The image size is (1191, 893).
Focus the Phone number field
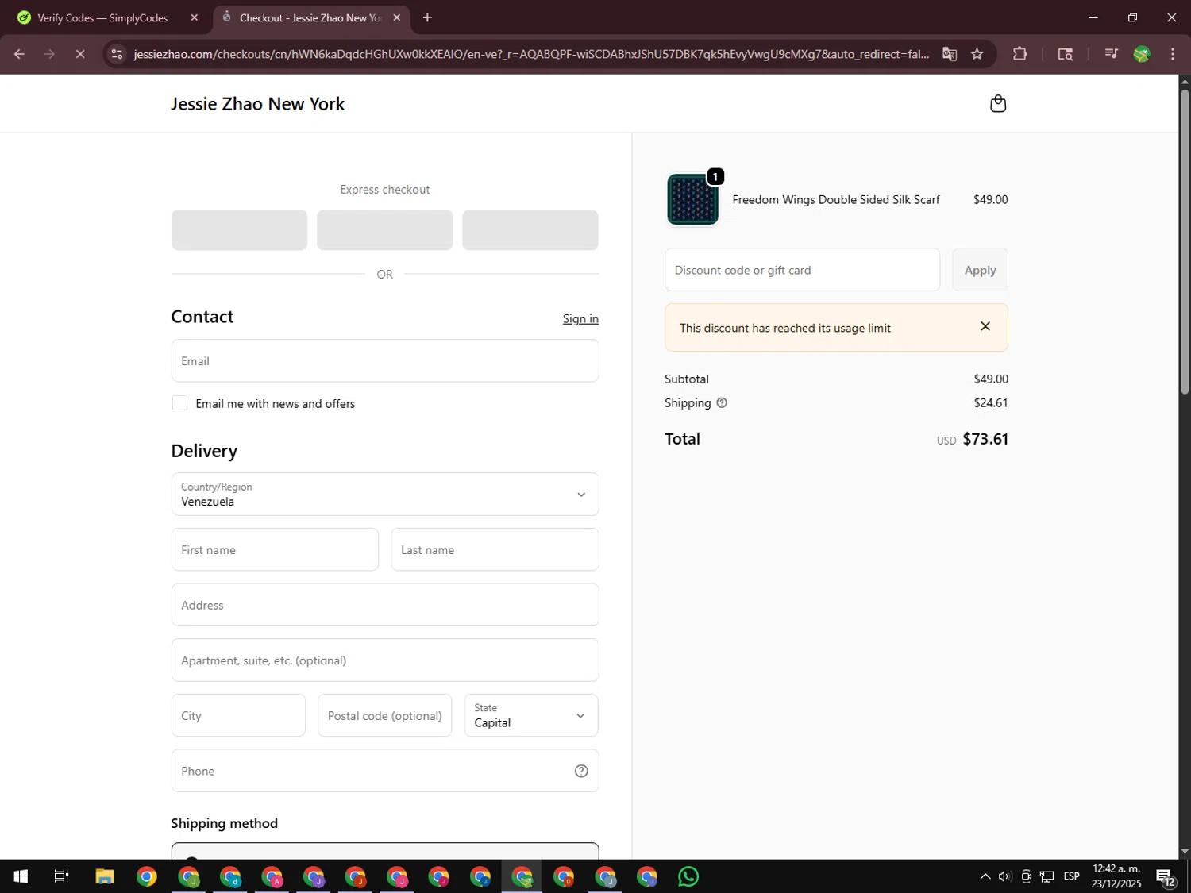pyautogui.click(x=385, y=771)
